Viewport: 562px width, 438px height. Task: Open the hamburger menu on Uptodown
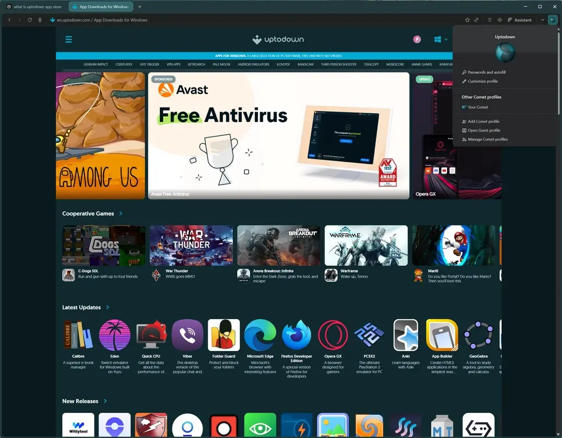click(x=68, y=39)
